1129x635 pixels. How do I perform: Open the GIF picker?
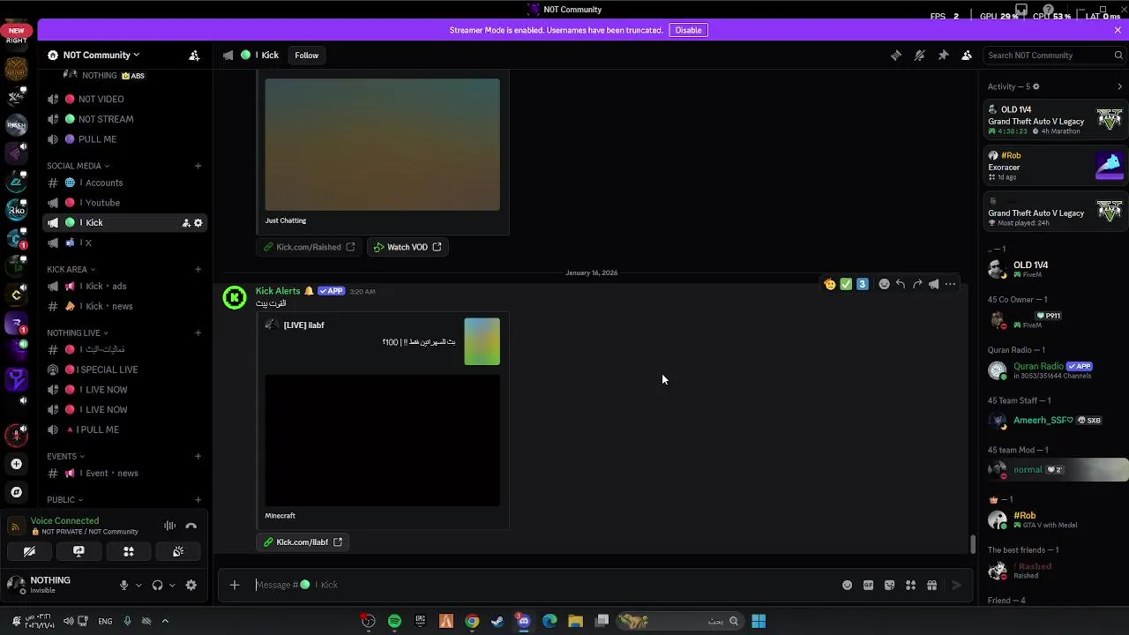pyautogui.click(x=868, y=585)
